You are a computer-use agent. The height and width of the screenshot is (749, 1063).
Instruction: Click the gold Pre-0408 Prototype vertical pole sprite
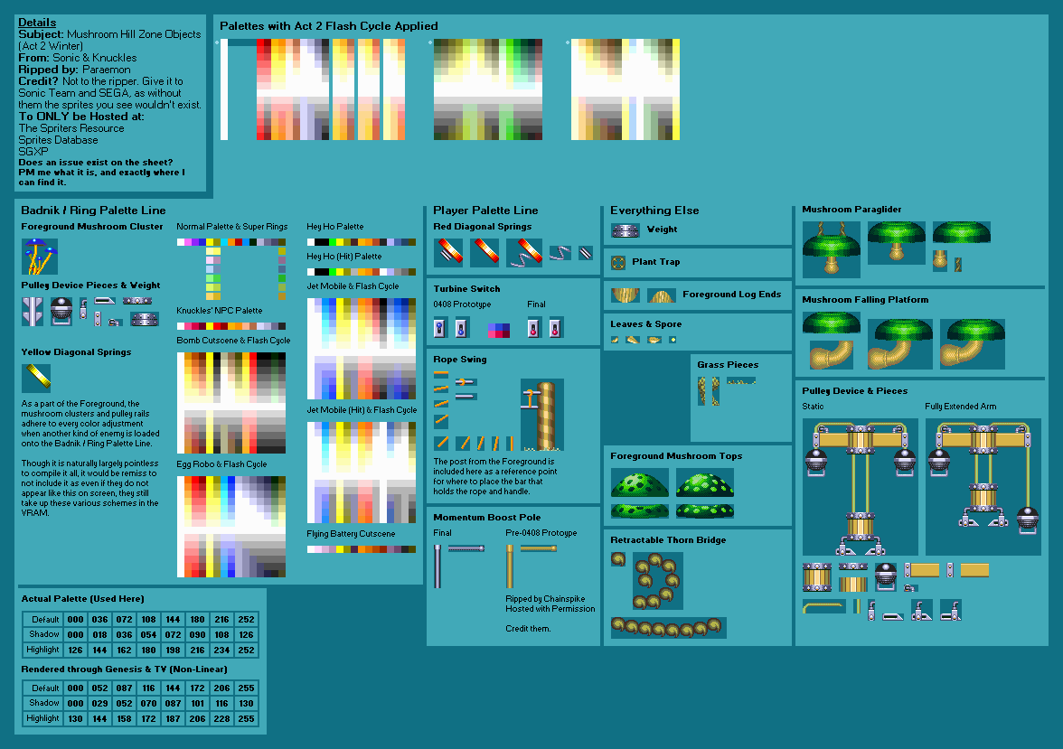pyautogui.click(x=510, y=566)
